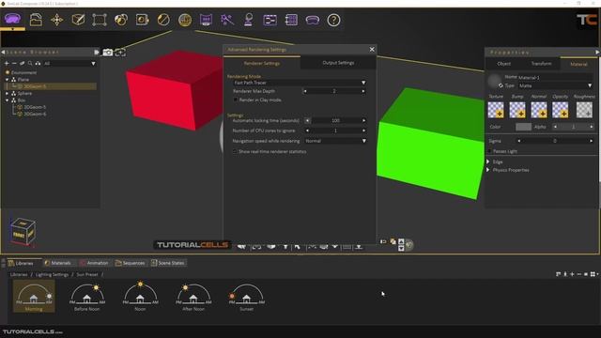This screenshot has height=338, width=601.
Task: Click the round slash toolbar icon
Action: click(x=163, y=20)
